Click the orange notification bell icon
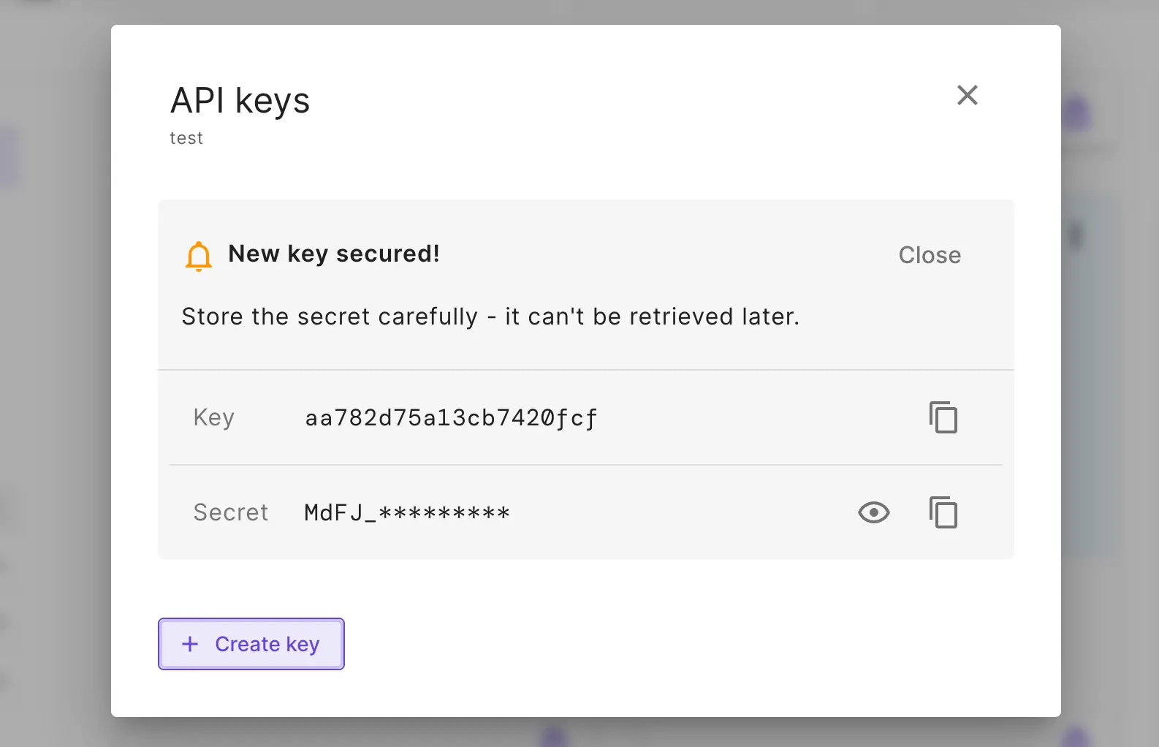The height and width of the screenshot is (747, 1159). tap(199, 256)
